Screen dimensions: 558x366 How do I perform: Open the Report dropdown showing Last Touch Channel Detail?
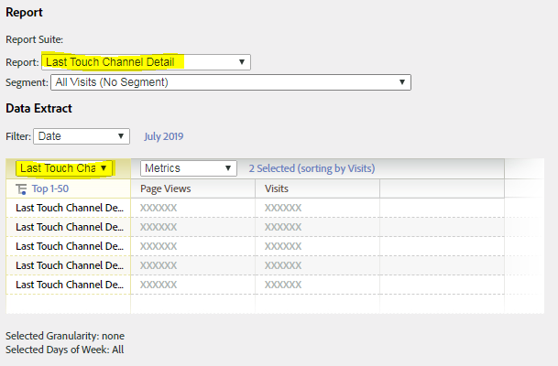pos(146,61)
